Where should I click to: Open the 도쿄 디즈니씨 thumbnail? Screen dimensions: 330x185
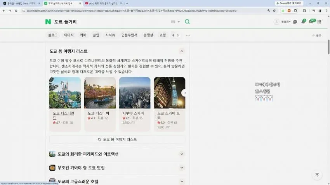[x=100, y=93]
